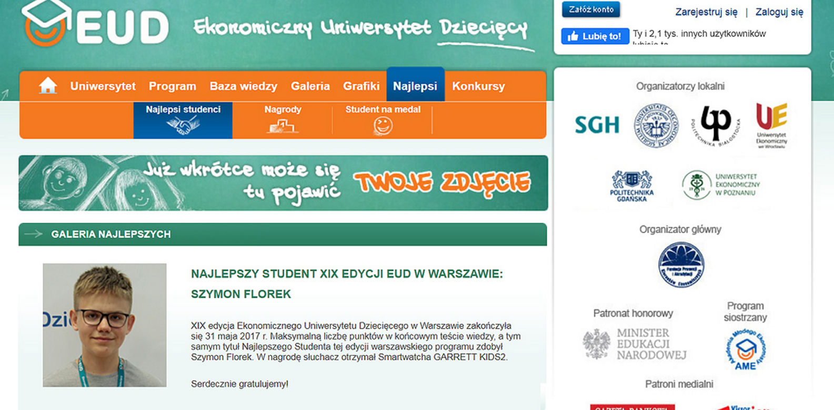Image resolution: width=834 pixels, height=410 pixels.
Task: Click the photo of Szymon Florek
Action: [105, 325]
